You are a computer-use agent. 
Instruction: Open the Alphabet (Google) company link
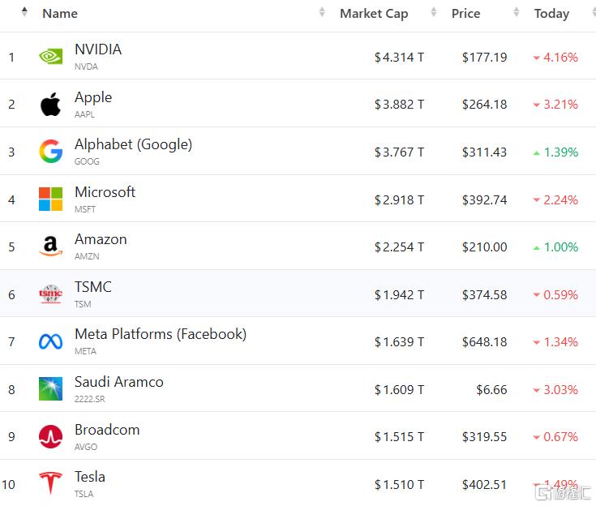pos(133,144)
